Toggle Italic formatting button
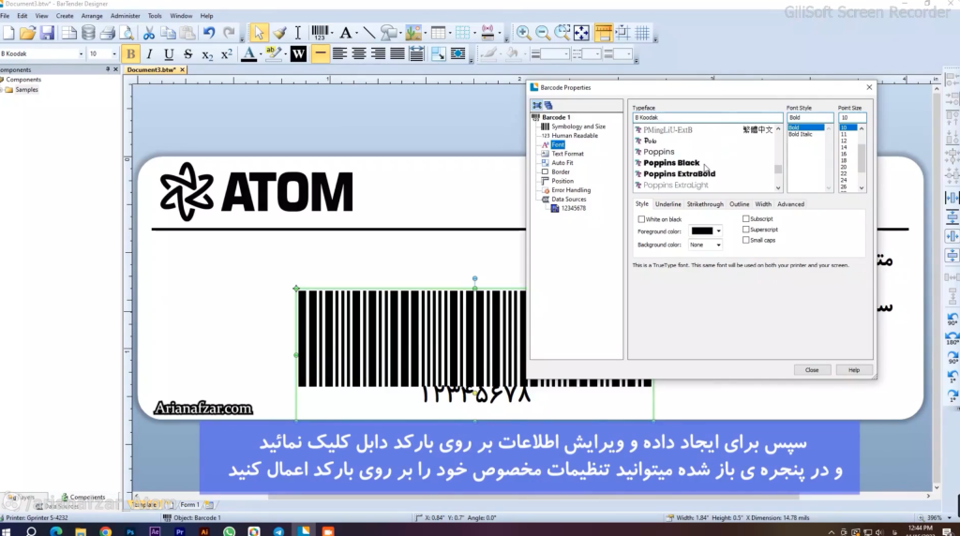This screenshot has height=536, width=960. coord(149,53)
